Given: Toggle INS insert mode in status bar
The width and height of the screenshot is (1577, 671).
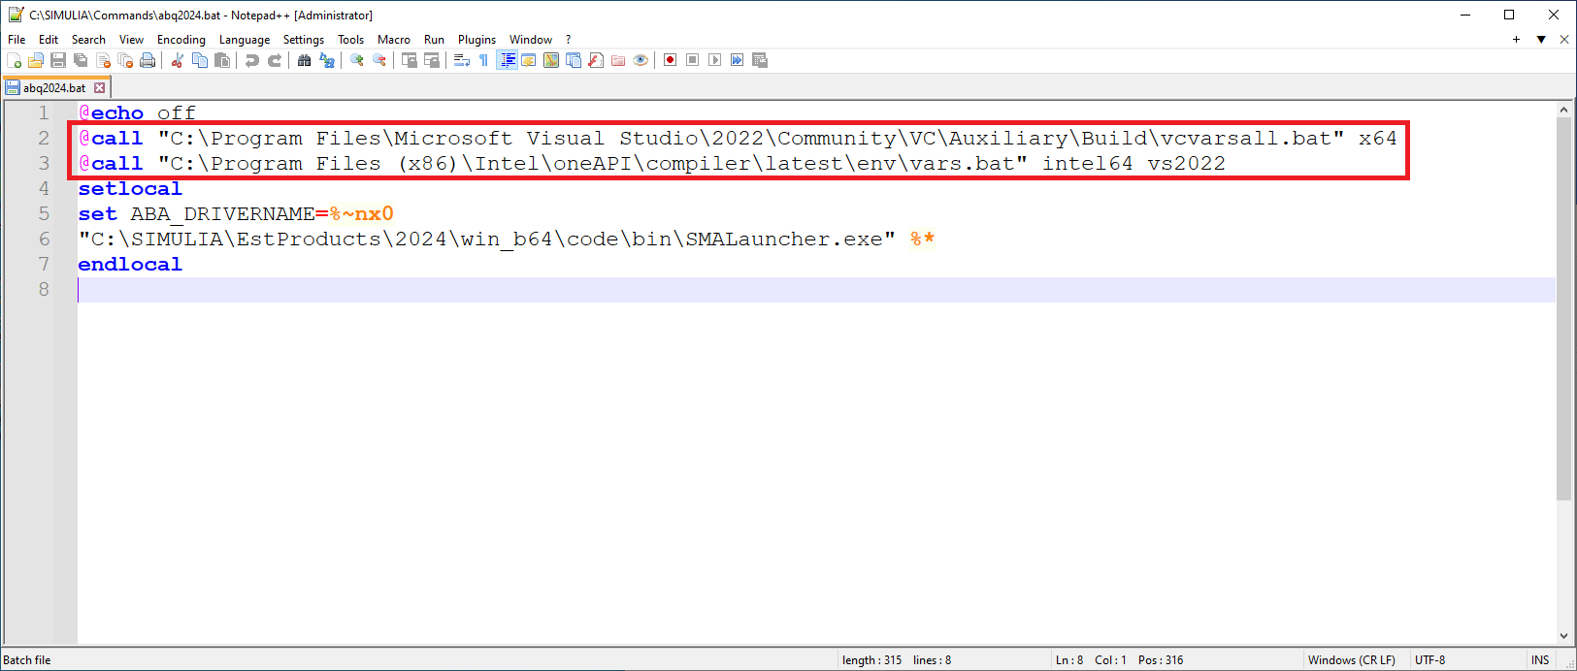Looking at the screenshot, I should click(x=1540, y=660).
